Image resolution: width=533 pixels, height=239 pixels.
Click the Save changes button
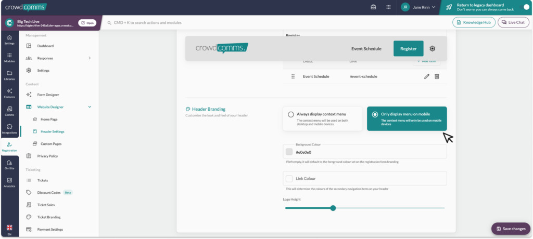[510, 229]
